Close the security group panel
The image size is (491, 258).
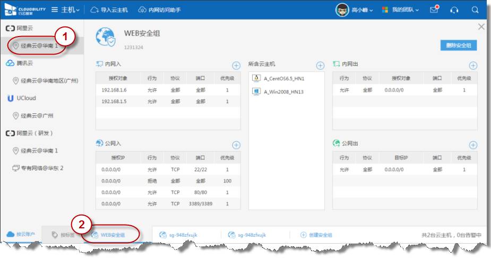[481, 26]
